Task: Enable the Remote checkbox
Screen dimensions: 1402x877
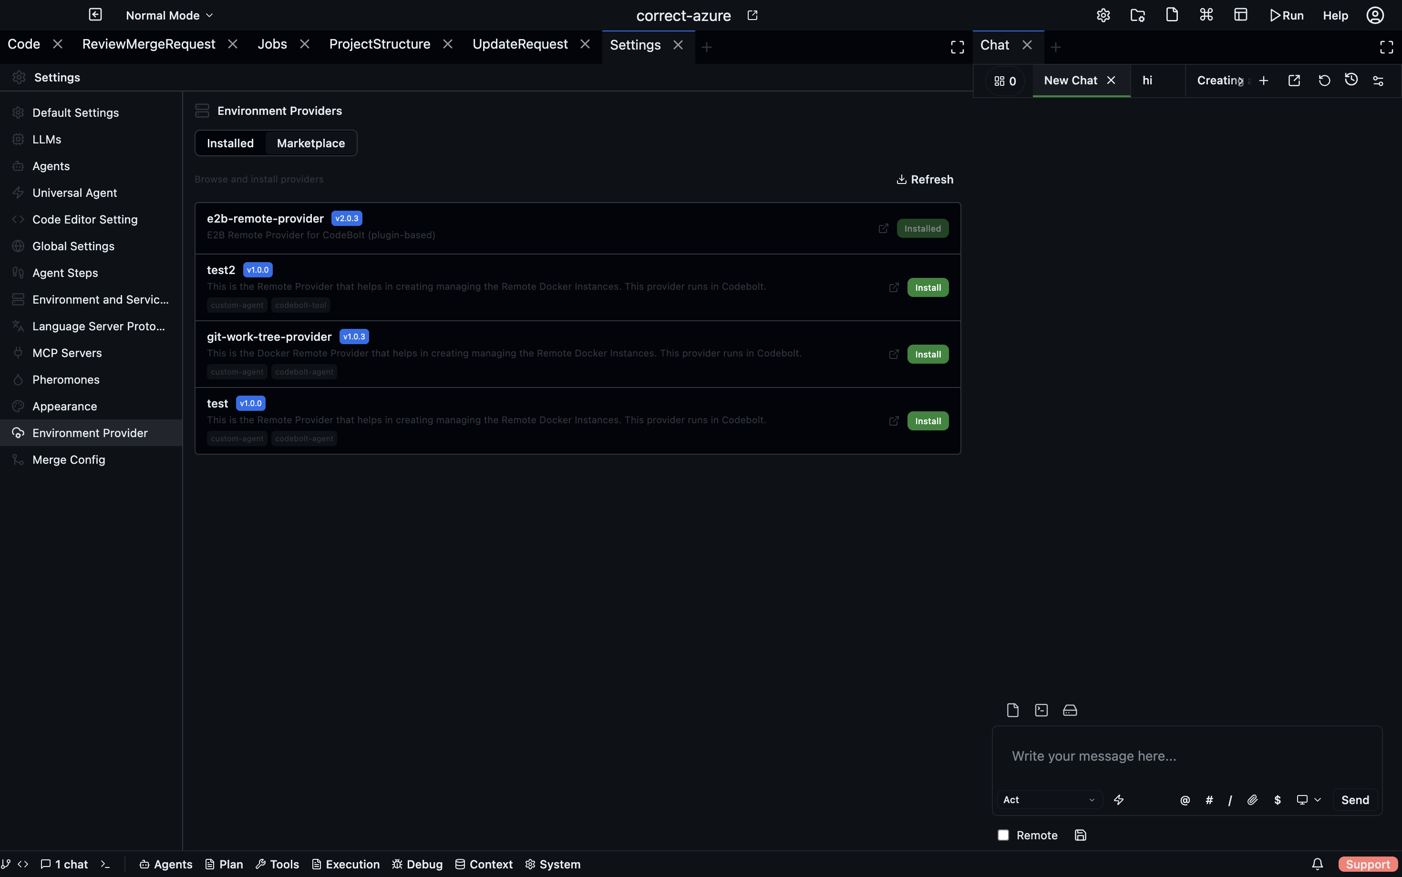Action: click(x=1003, y=835)
